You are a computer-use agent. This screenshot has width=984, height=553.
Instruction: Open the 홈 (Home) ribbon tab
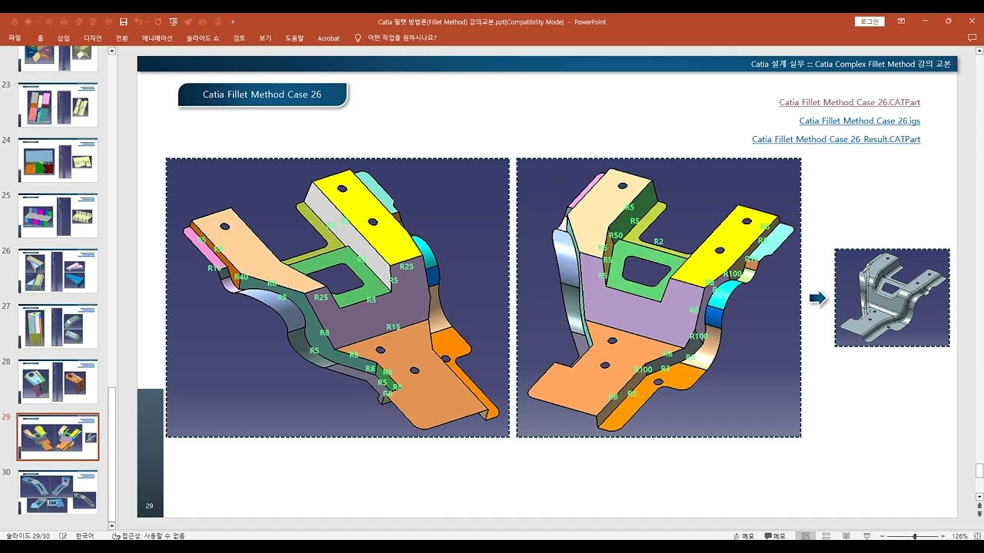[40, 38]
